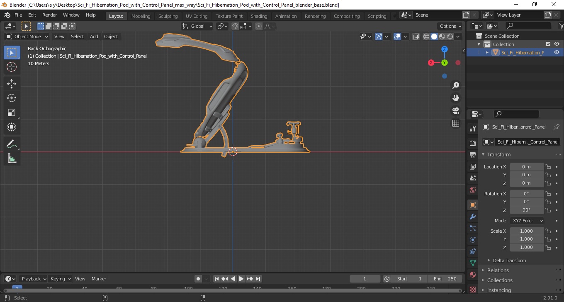Select the Transform tool
Image resolution: width=564 pixels, height=302 pixels.
(x=12, y=127)
